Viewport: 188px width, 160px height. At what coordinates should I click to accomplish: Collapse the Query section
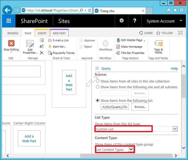(97, 68)
